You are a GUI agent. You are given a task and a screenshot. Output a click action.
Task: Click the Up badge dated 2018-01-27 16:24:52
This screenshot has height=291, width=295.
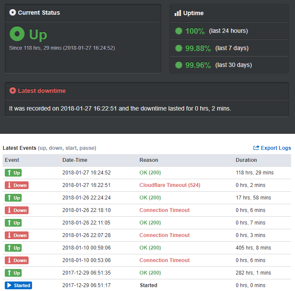13,173
